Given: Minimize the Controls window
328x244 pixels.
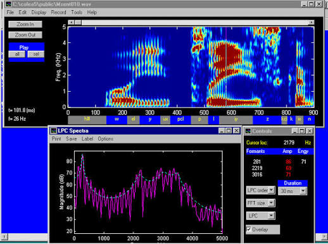Looking at the screenshot, I should (x=294, y=131).
